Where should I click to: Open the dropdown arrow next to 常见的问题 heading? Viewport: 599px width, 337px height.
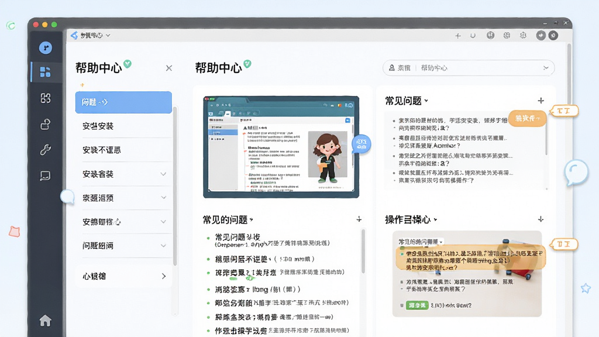(x=252, y=220)
